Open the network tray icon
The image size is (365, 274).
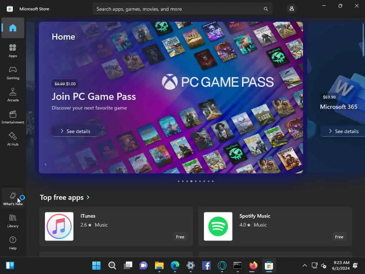[314, 265]
